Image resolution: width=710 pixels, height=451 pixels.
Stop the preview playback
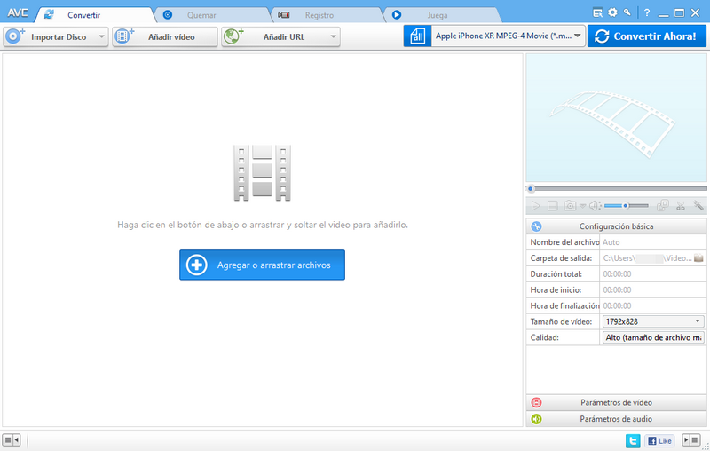point(552,206)
